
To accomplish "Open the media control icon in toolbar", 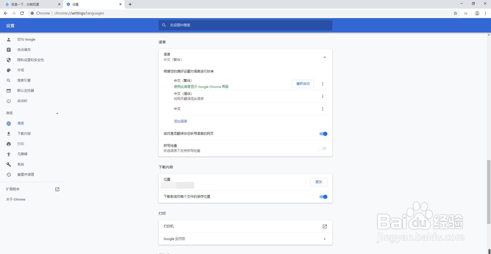I will tap(466, 13).
